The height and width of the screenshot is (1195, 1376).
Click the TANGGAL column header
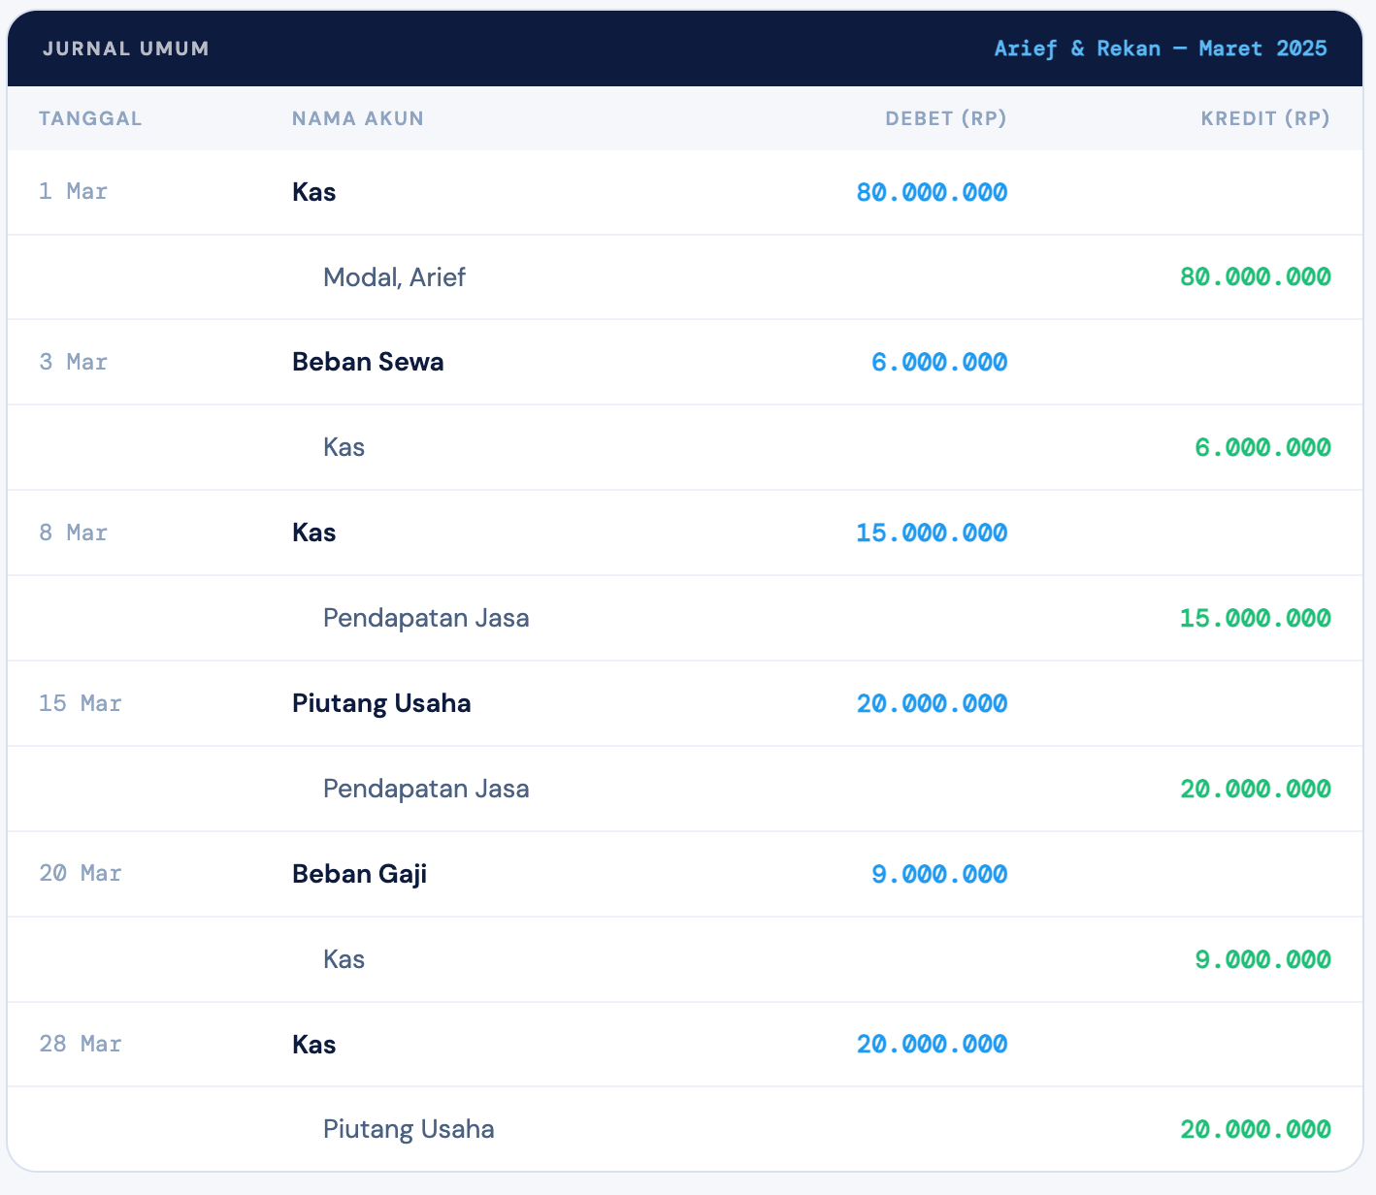pos(90,118)
